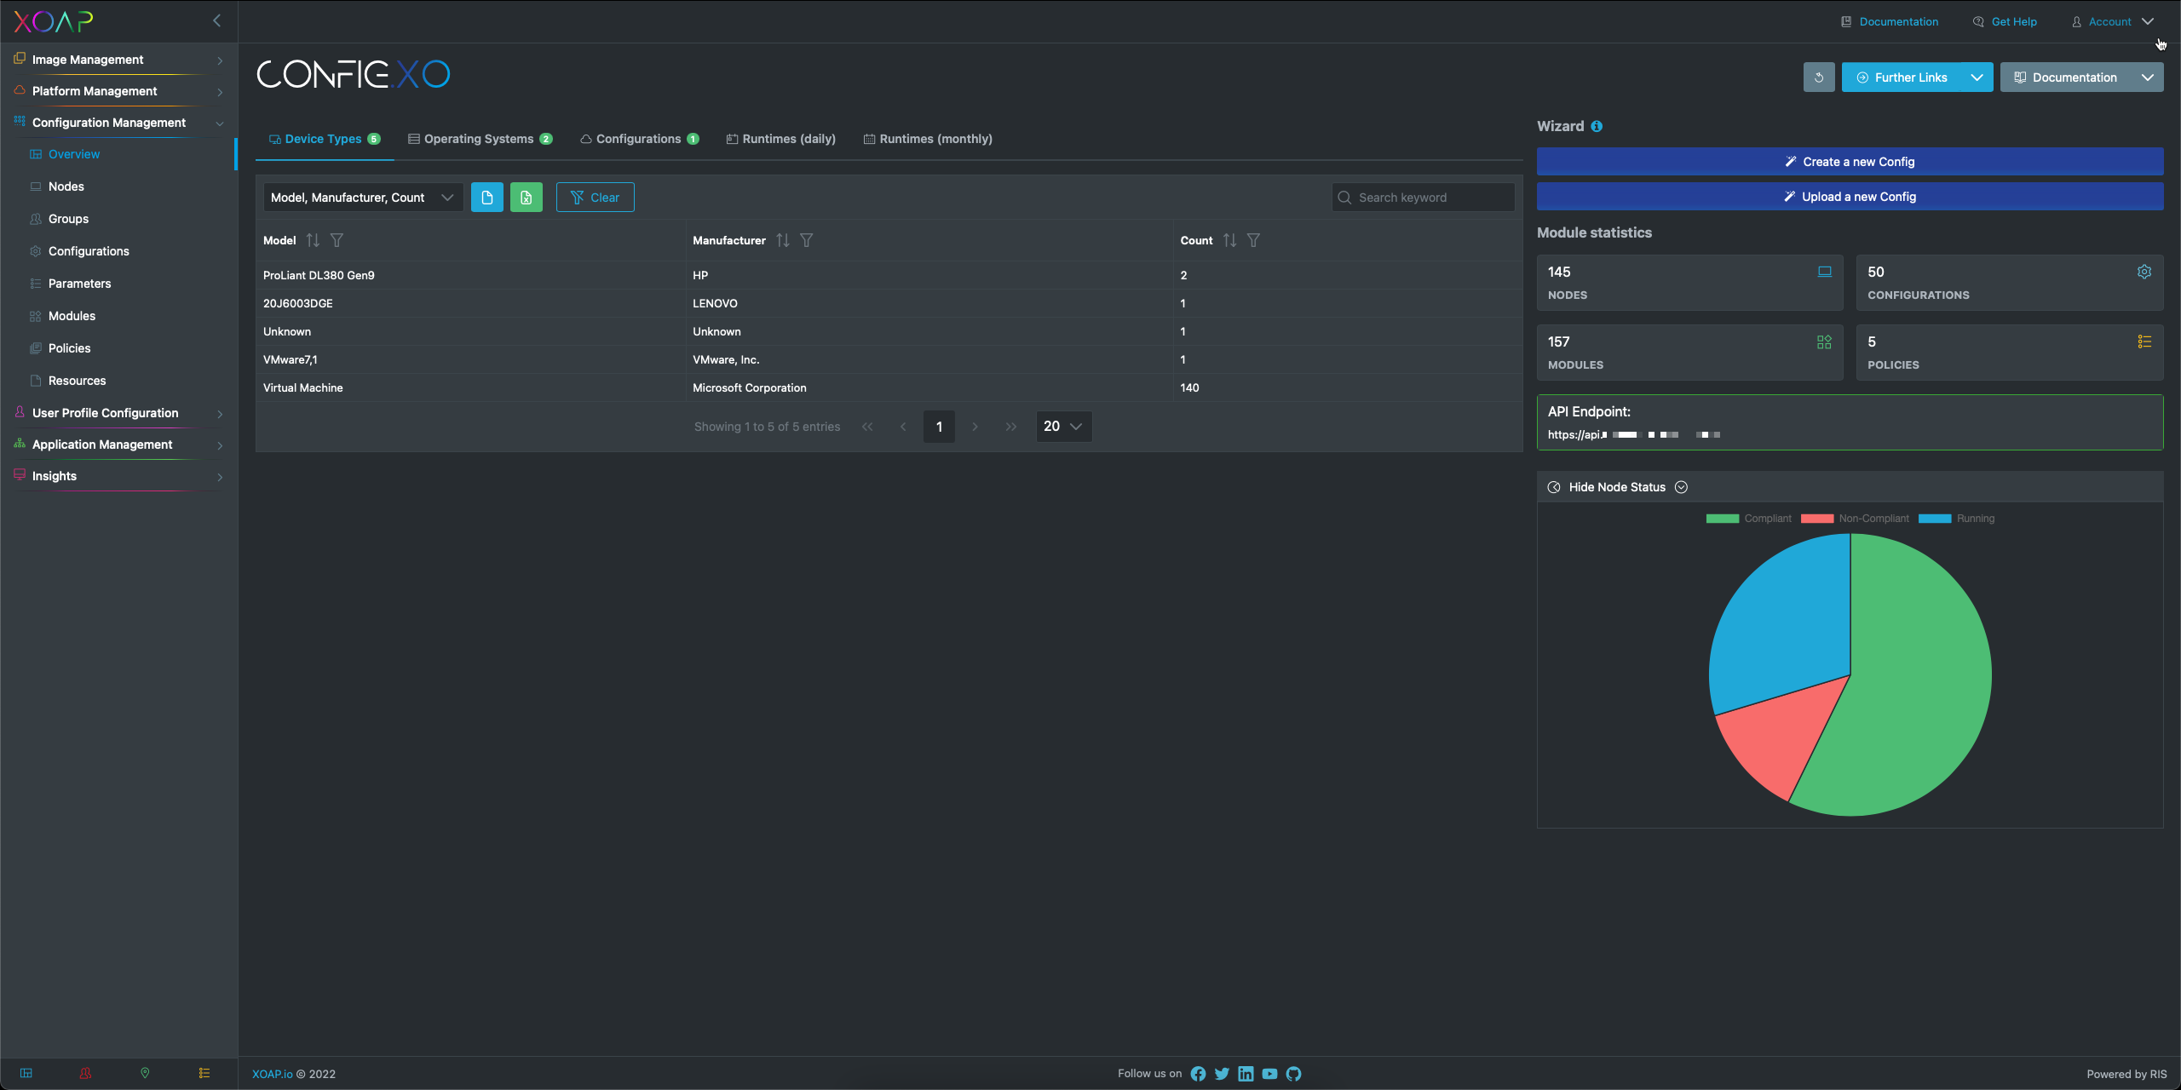Switch to Runtimes (daily) tab

(x=780, y=139)
